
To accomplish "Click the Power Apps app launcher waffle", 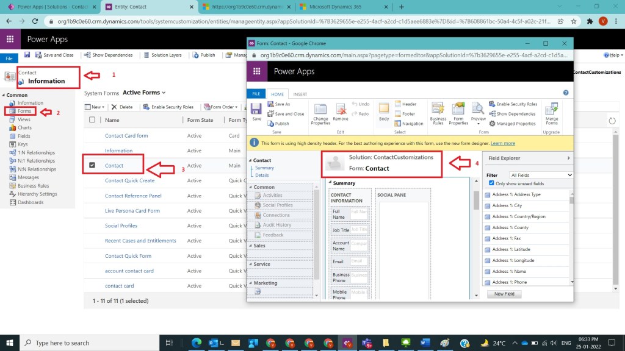I will (10, 39).
